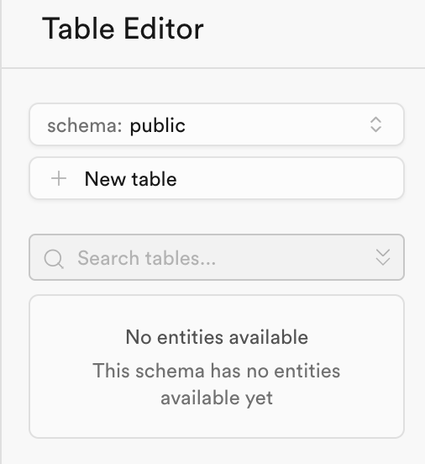Click the 'No entities available' message

(x=217, y=337)
